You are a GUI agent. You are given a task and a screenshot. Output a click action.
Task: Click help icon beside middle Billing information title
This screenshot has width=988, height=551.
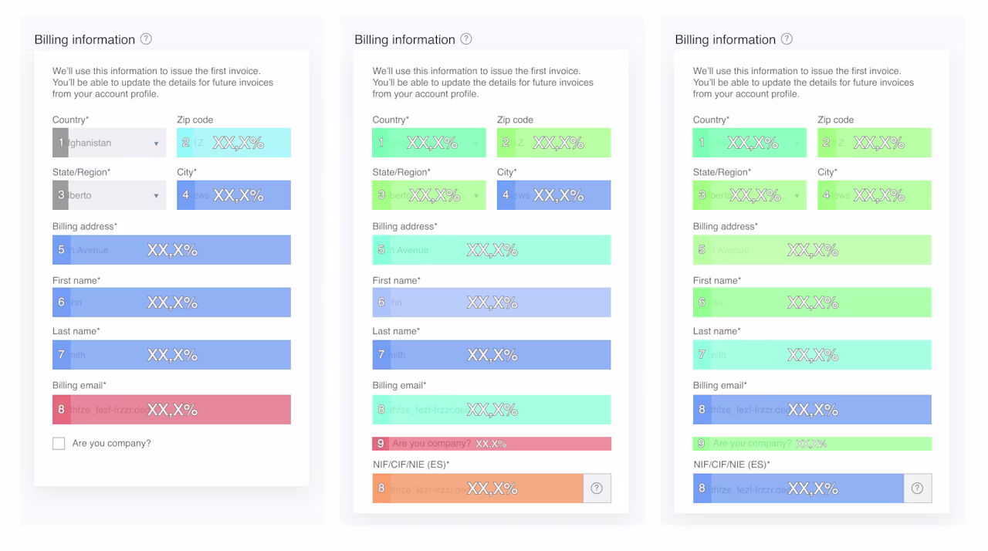point(466,39)
